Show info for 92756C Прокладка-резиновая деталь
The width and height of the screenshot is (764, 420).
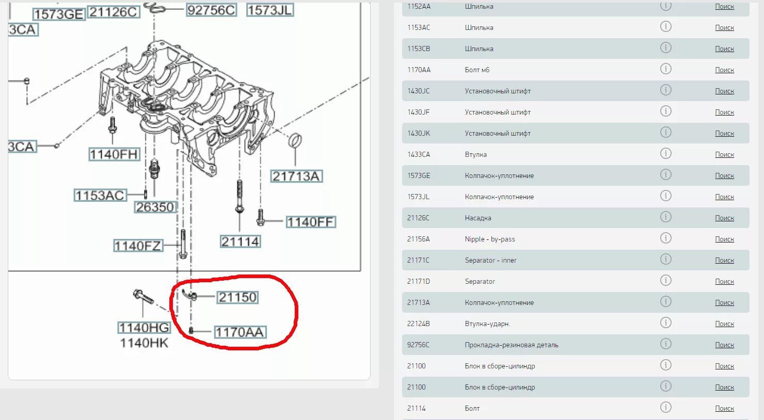point(666,344)
